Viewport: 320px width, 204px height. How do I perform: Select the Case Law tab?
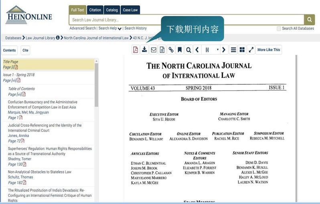pos(130,10)
